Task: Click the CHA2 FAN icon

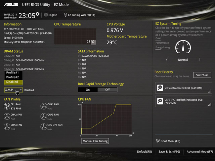Action: (7, 116)
